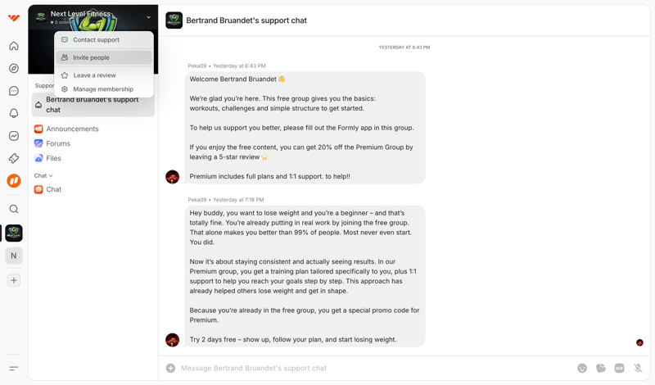Collapse the Chat section chevron
The width and height of the screenshot is (655, 385).
coord(51,176)
